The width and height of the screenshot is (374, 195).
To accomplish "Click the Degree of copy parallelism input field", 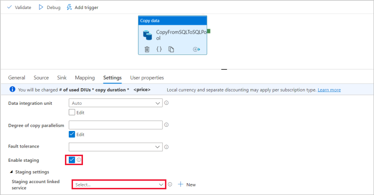I will click(116, 125).
